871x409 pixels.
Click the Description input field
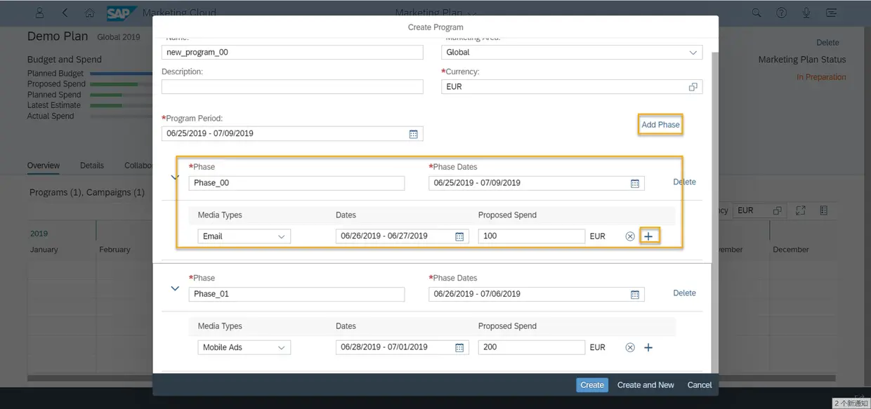[x=292, y=87]
